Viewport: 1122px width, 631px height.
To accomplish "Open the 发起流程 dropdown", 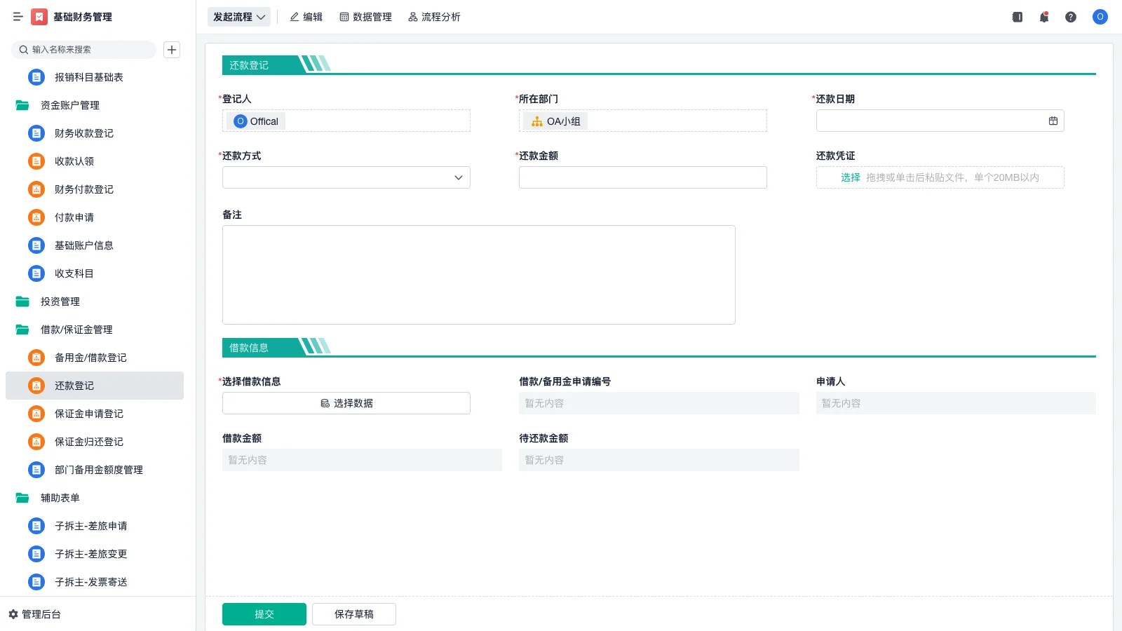I will pyautogui.click(x=239, y=17).
